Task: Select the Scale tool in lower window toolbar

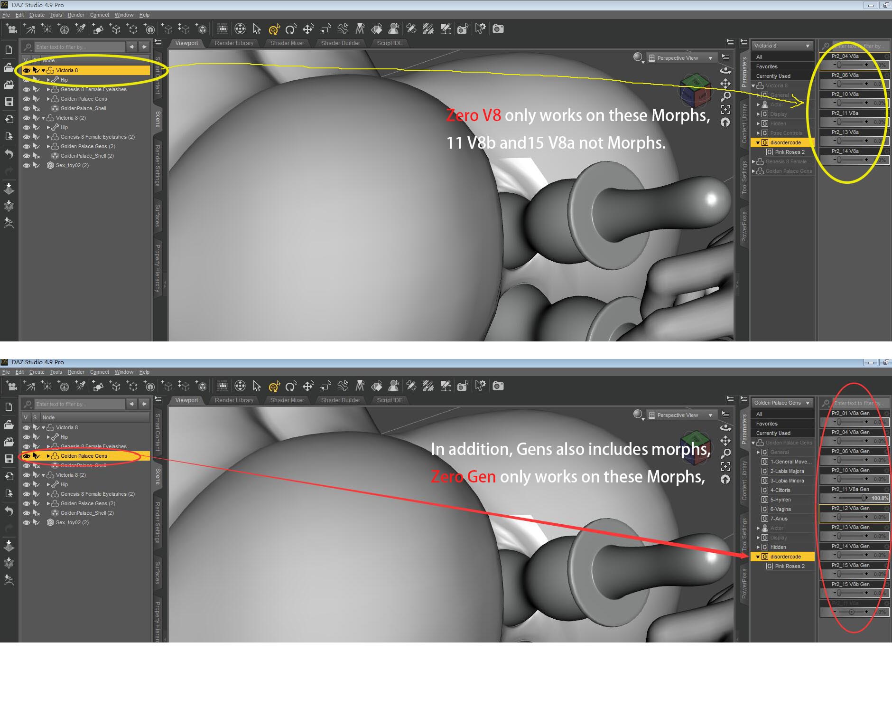Action: pyautogui.click(x=325, y=387)
